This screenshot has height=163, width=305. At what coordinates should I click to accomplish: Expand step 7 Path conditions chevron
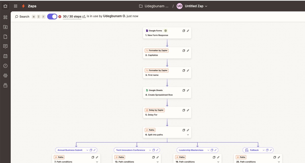[97, 162]
